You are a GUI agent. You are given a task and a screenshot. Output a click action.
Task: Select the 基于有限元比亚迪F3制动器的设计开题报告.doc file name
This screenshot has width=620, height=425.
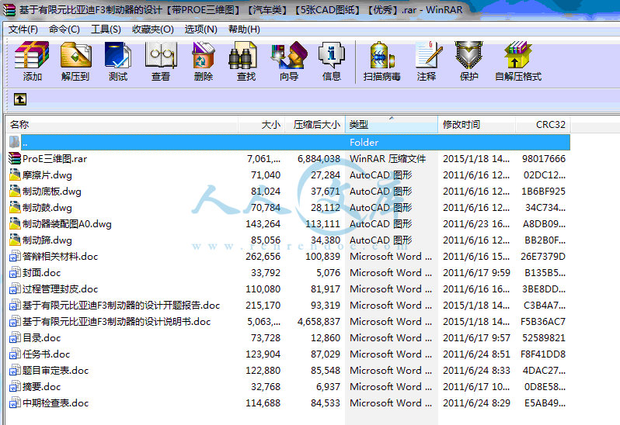[x=121, y=305]
